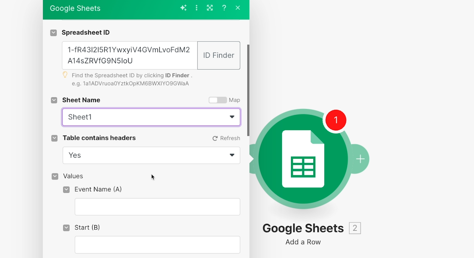Click the AI sparkle assistant icon
This screenshot has height=258, width=474.
tap(183, 8)
